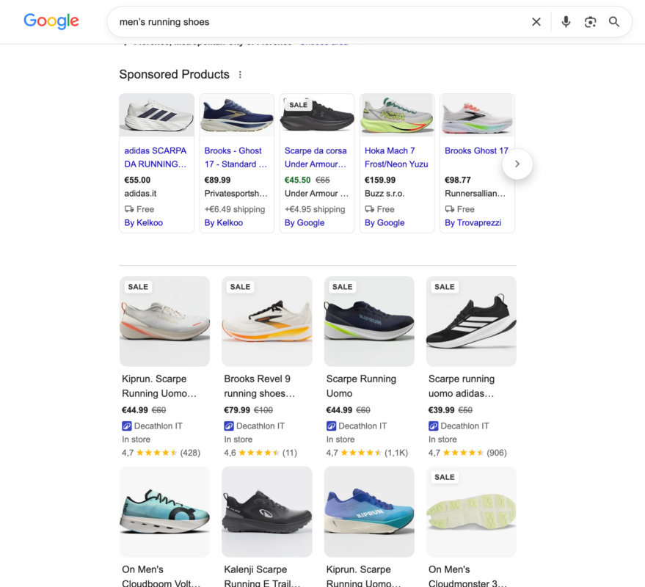Screen dimensions: 645x587
Task: Follow the By Trovaprezzi link
Action: pyautogui.click(x=473, y=222)
